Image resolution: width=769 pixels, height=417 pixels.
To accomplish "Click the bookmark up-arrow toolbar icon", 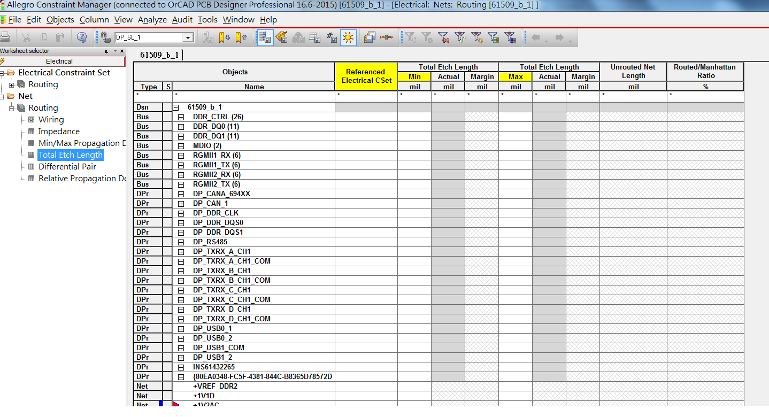I will [x=241, y=37].
